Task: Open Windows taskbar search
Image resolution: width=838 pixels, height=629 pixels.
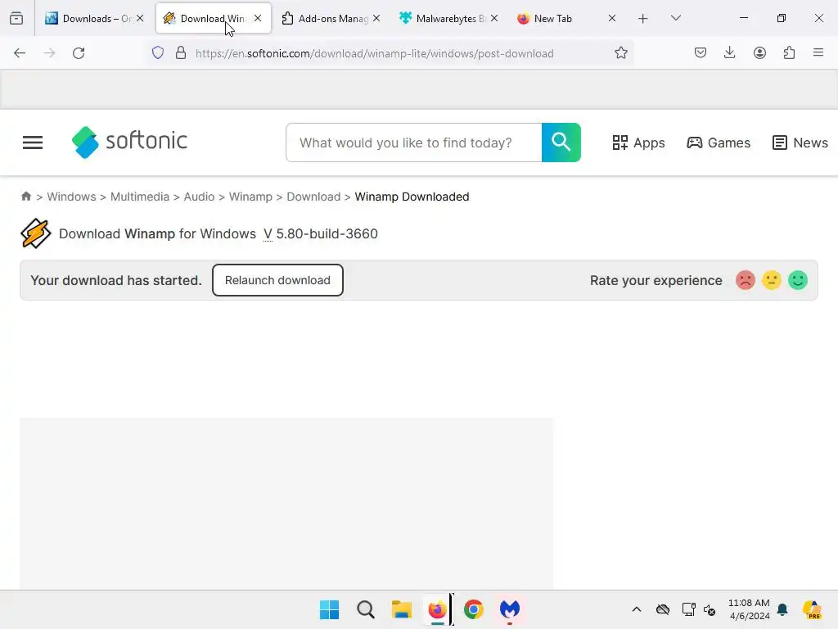Action: (366, 609)
